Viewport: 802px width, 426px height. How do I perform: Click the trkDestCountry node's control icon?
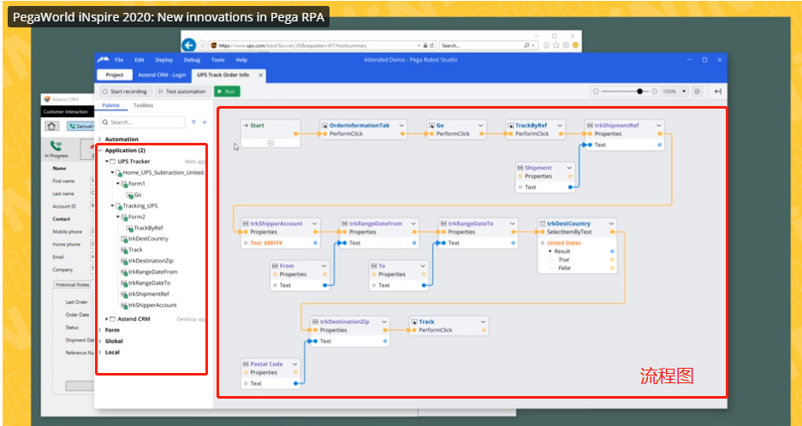coord(542,223)
